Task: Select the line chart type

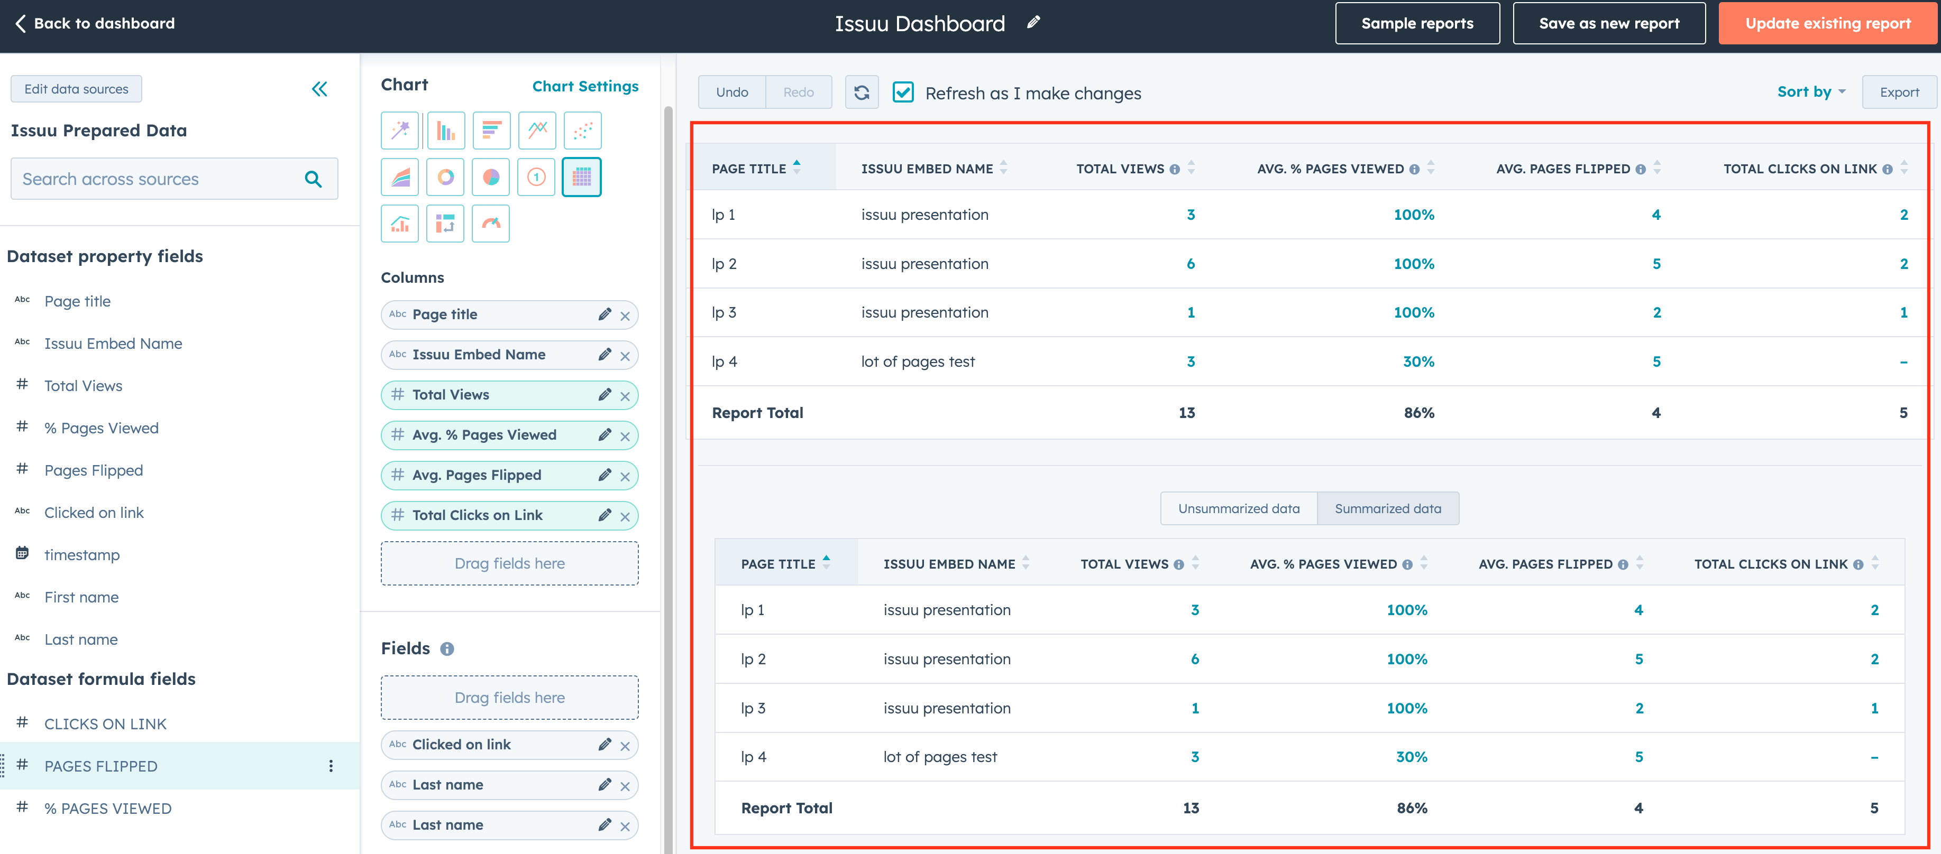Action: tap(536, 131)
